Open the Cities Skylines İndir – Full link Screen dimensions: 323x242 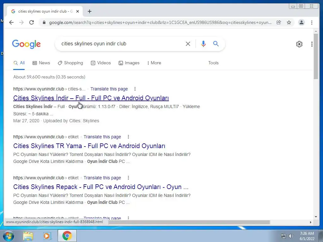coord(91,98)
